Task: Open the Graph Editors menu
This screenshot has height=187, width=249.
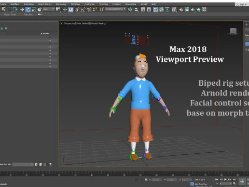Action: tap(45, 4)
